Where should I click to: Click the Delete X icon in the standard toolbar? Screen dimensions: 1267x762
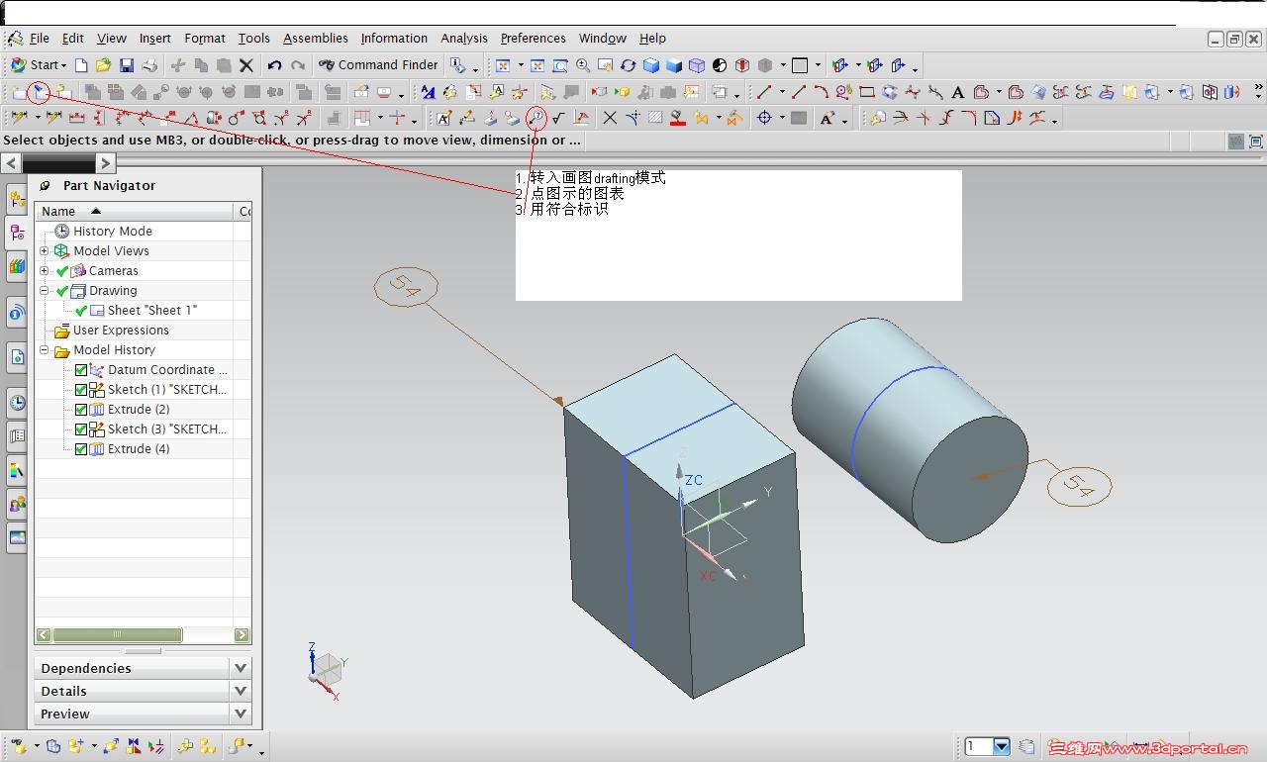(246, 65)
